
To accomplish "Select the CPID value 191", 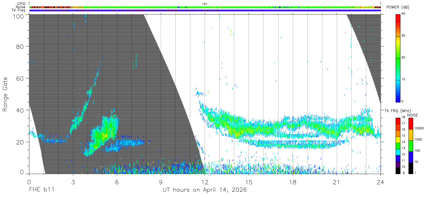I will tap(205, 4).
